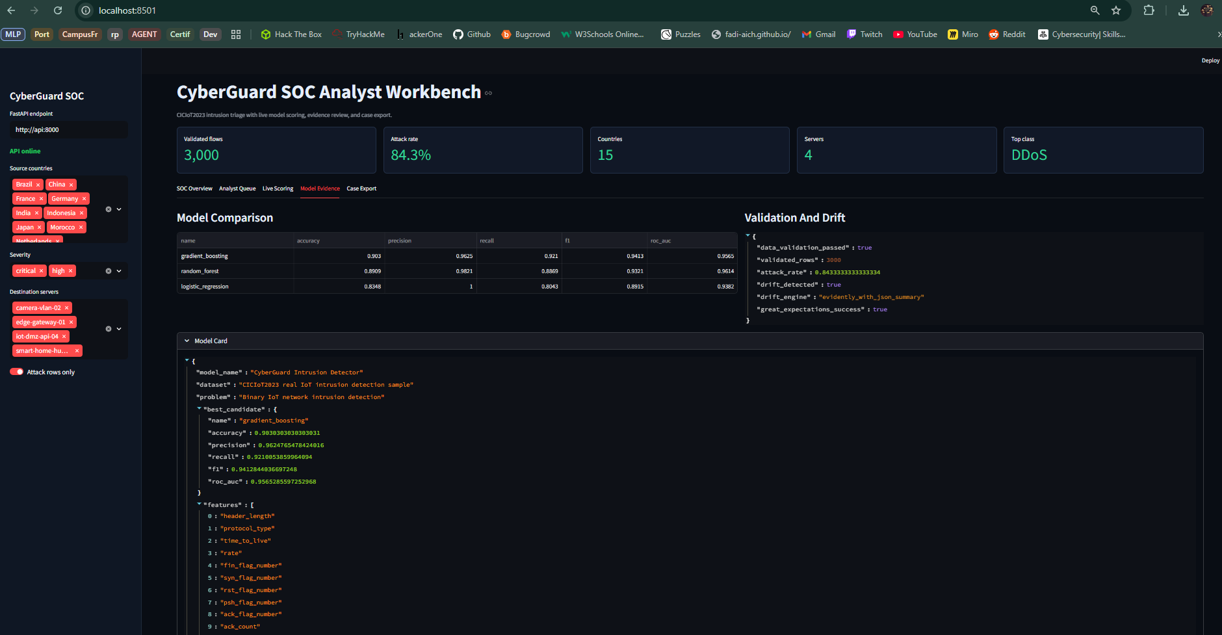Image resolution: width=1222 pixels, height=635 pixels.
Task: Remove the Brazil country tag
Action: [38, 185]
